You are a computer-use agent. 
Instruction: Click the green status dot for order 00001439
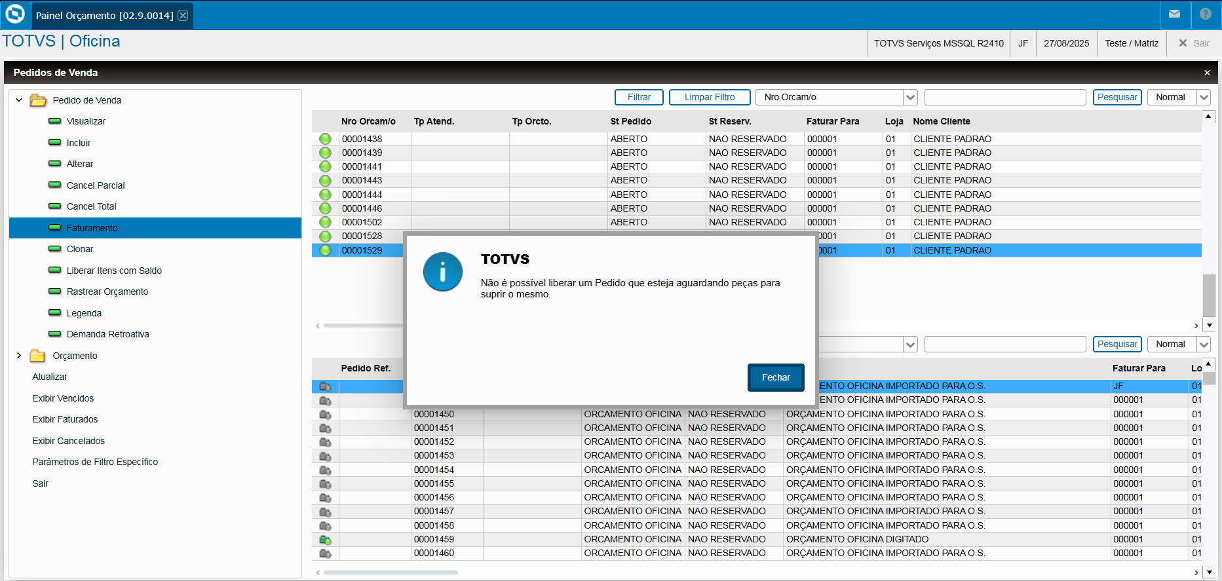point(325,153)
